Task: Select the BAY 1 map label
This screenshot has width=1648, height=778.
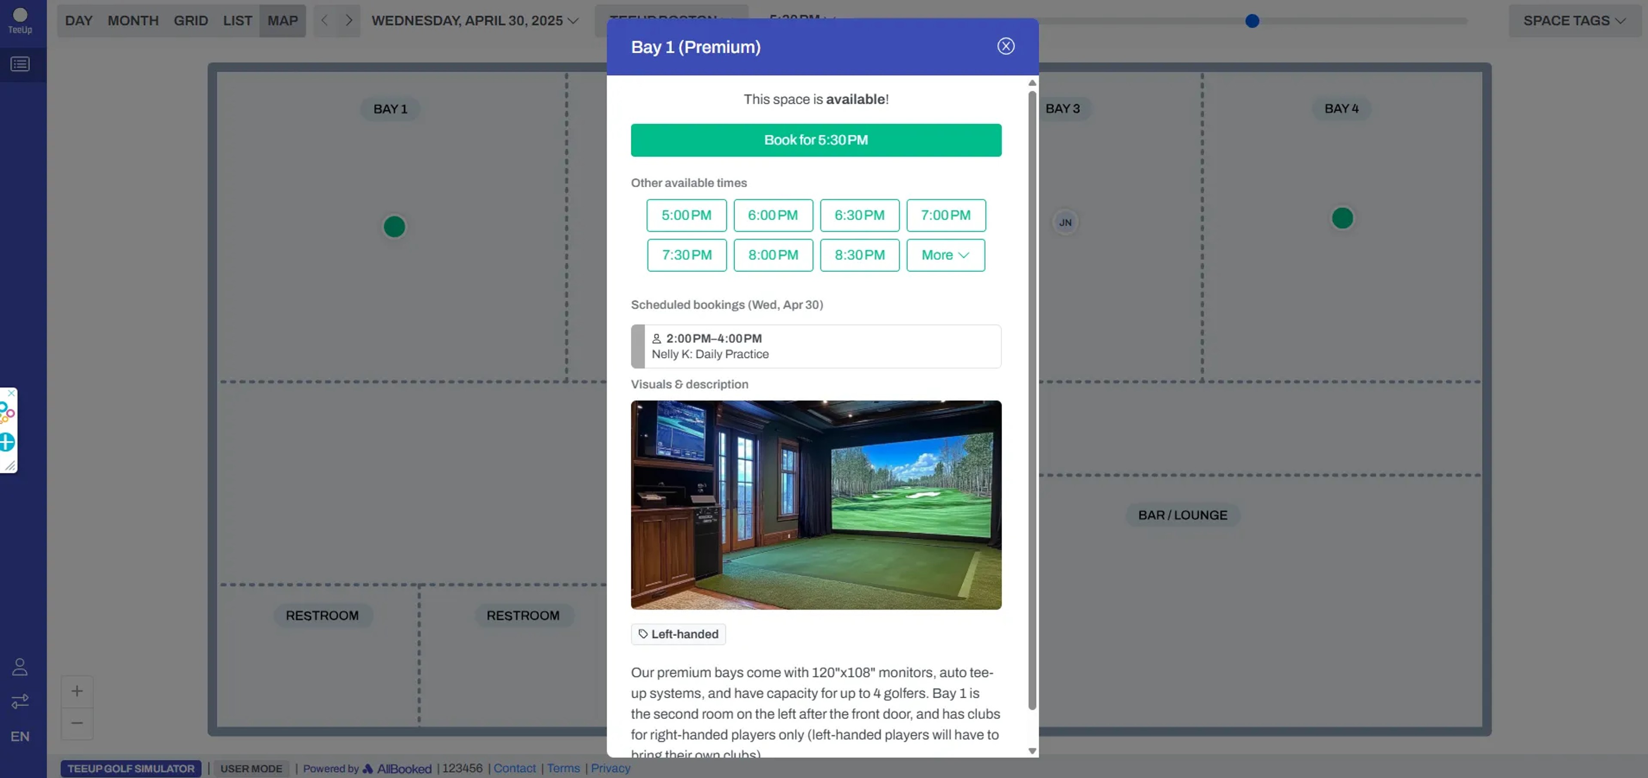Action: point(390,109)
